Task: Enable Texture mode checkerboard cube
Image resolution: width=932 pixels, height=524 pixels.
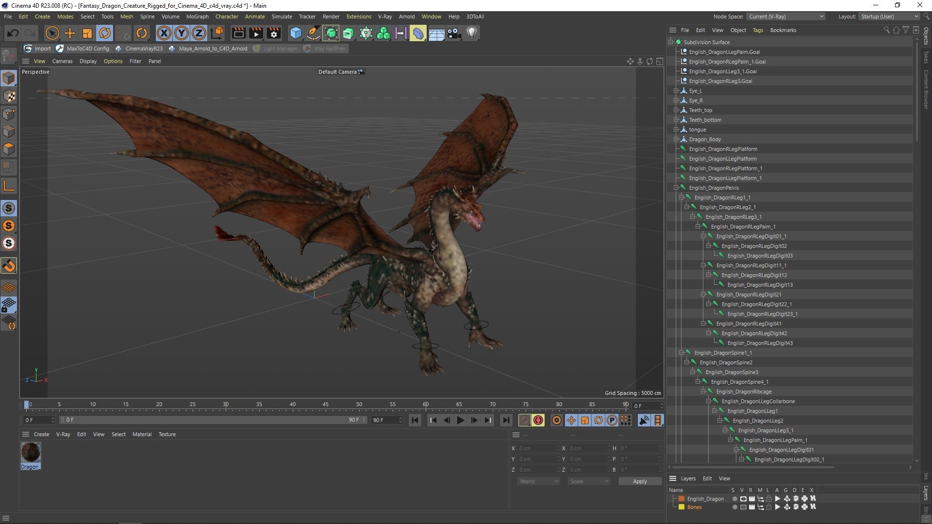Action: click(9, 96)
